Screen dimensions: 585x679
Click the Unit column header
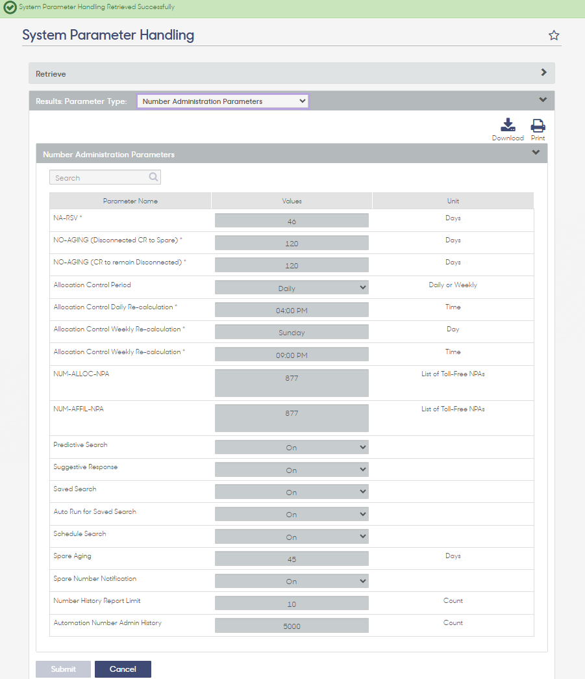(x=453, y=201)
